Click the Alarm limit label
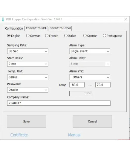The height and width of the screenshot is (156, 130). point(77,71)
